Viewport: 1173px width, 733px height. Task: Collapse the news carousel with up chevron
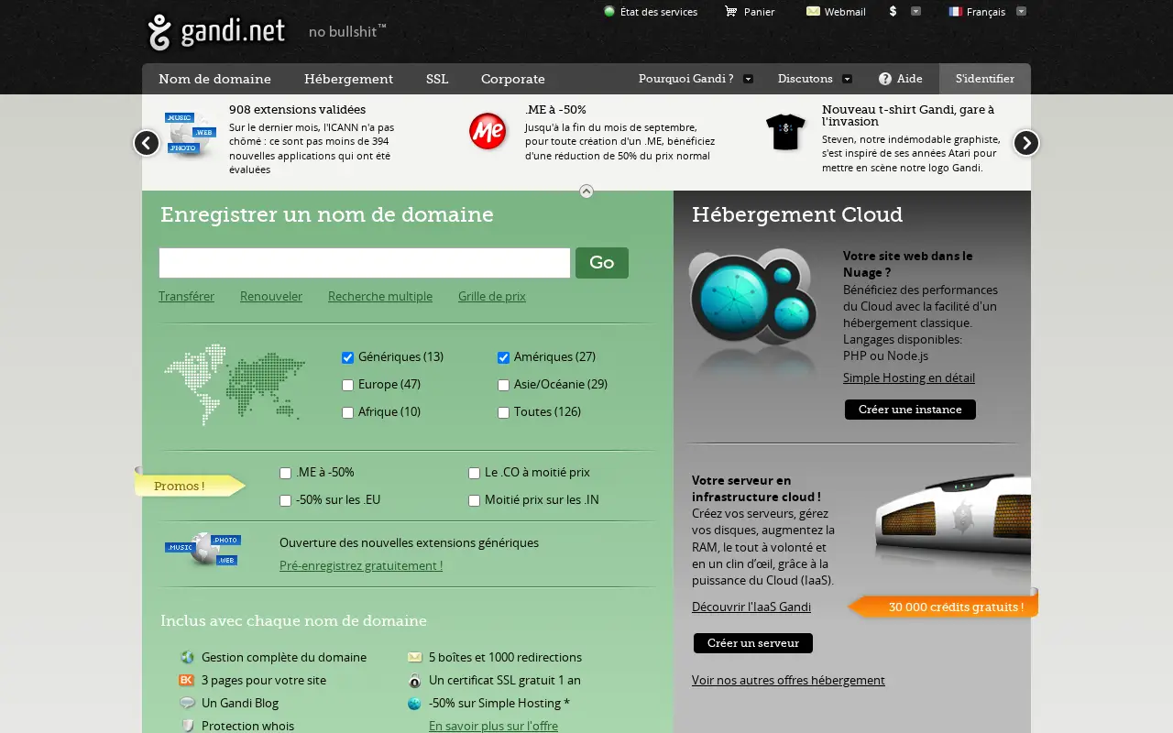click(586, 191)
